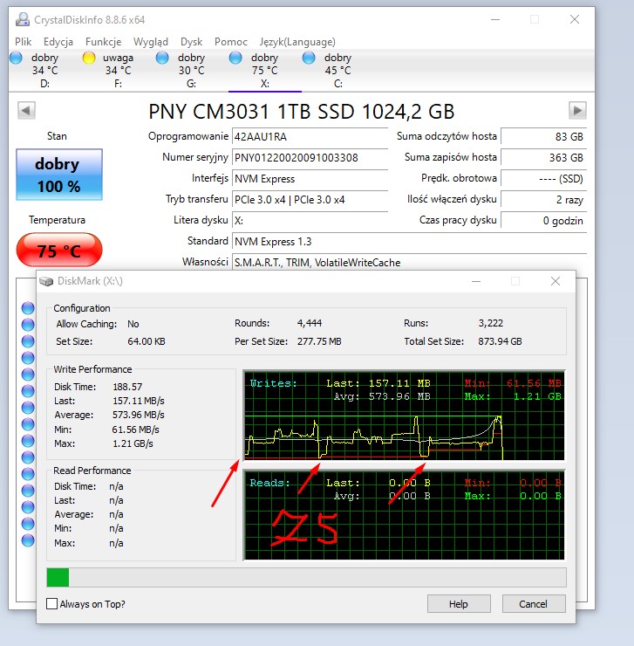The height and width of the screenshot is (646, 634).
Task: Enable the Always on Top checkbox
Action: tap(51, 604)
